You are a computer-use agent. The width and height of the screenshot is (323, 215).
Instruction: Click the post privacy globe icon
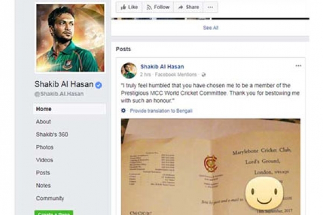(x=203, y=75)
